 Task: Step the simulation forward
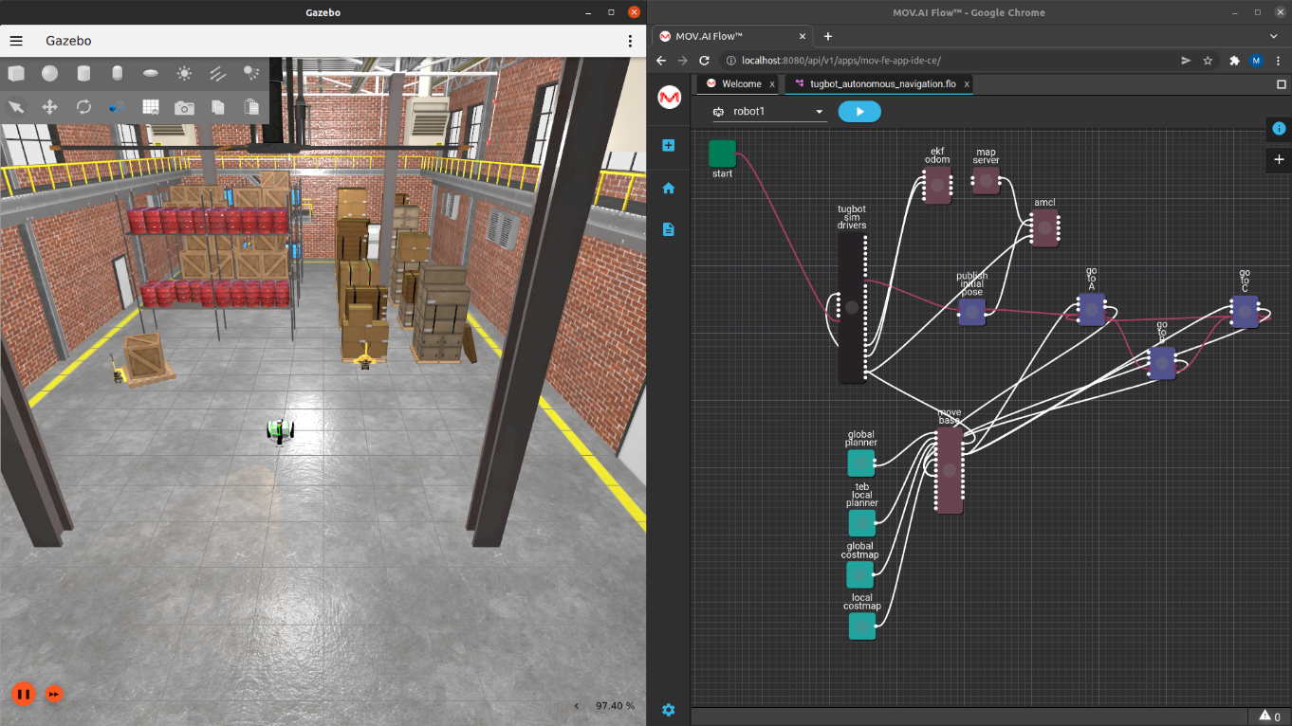point(54,694)
